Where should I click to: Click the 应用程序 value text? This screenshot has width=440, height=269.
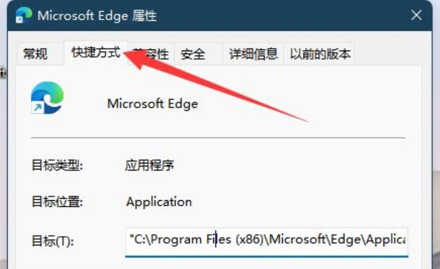149,165
